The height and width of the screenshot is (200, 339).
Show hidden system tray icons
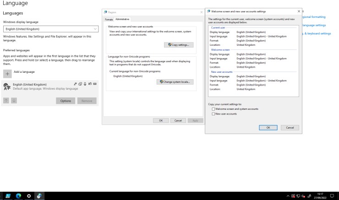[x=288, y=195]
